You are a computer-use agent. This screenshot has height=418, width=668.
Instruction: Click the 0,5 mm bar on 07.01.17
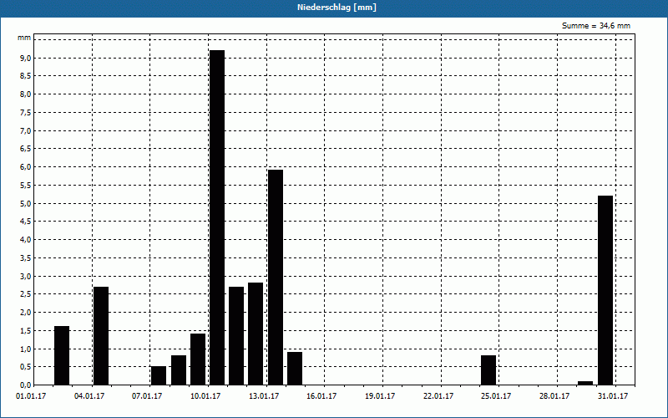click(x=159, y=375)
